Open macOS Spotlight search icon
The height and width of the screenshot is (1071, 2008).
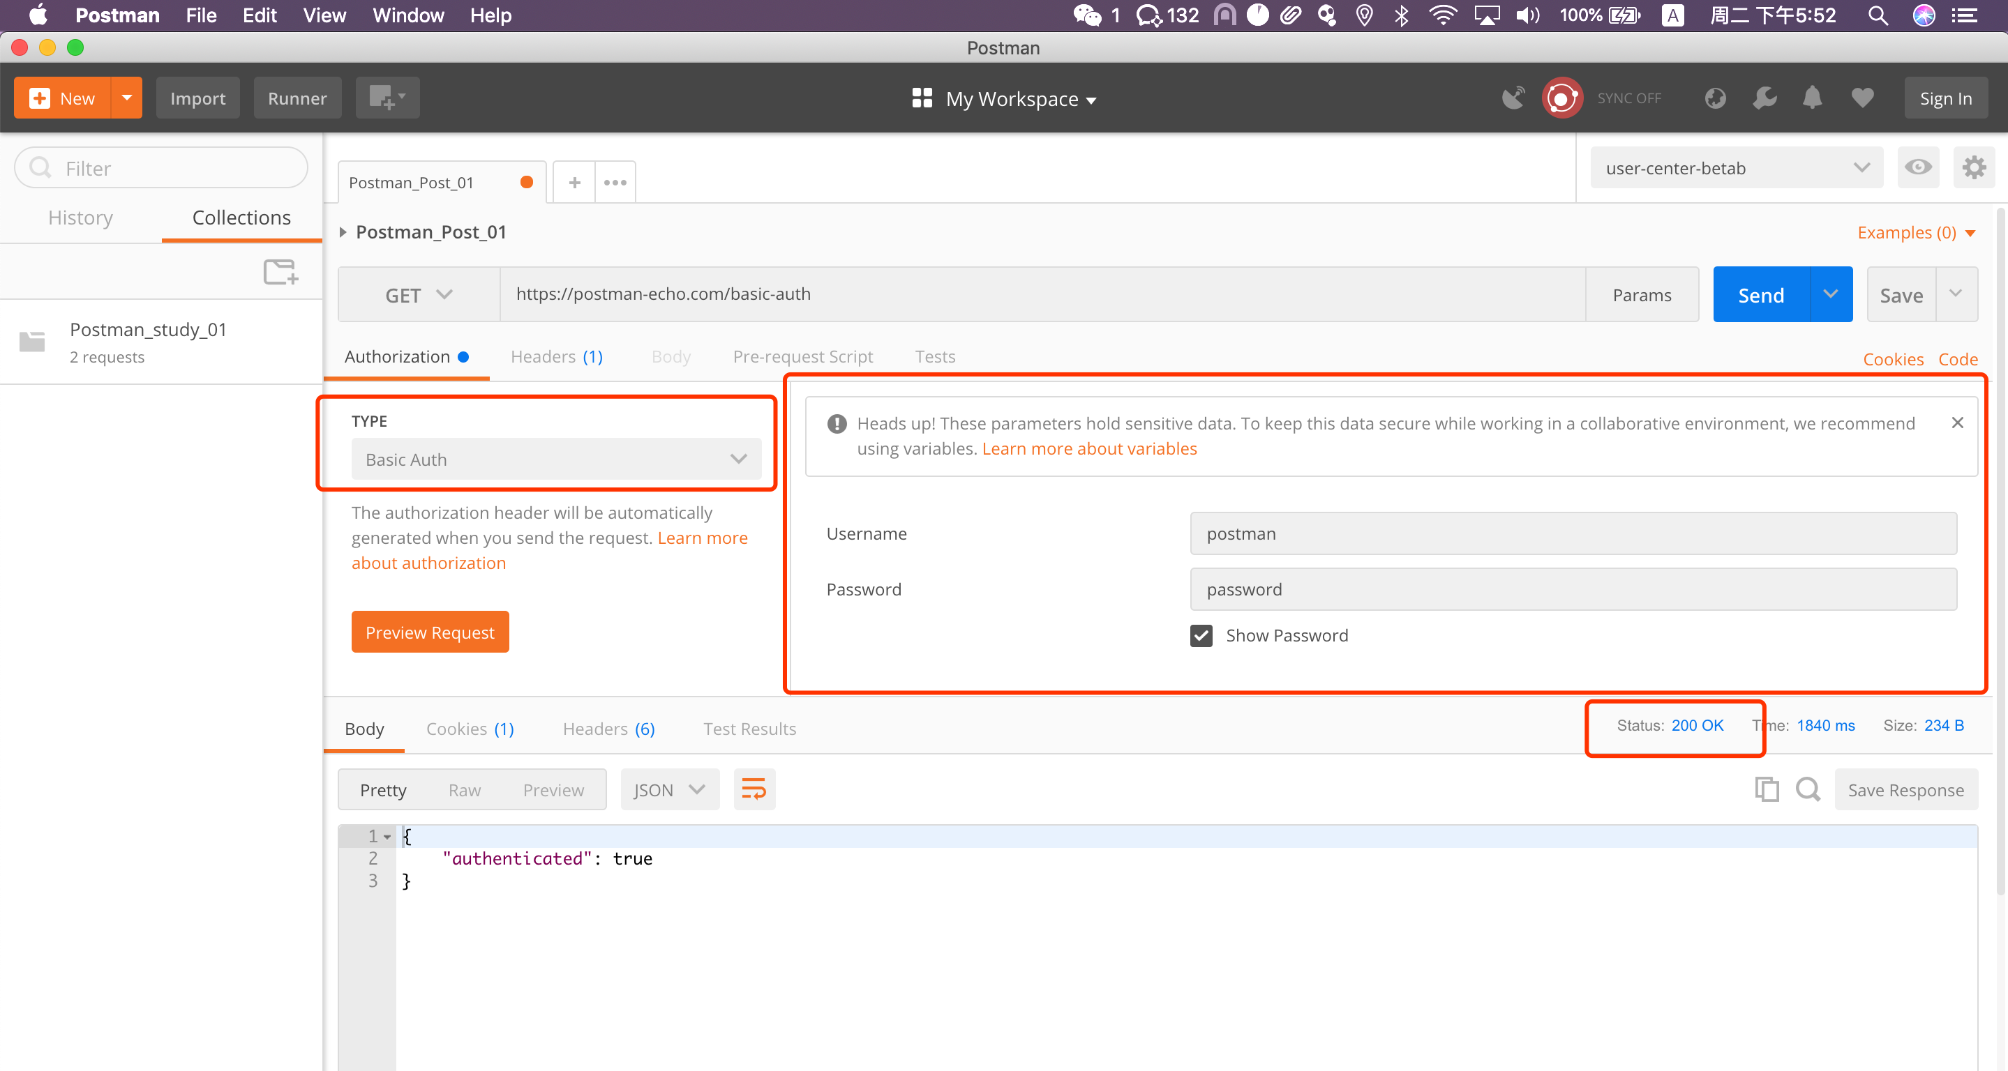coord(1878,15)
